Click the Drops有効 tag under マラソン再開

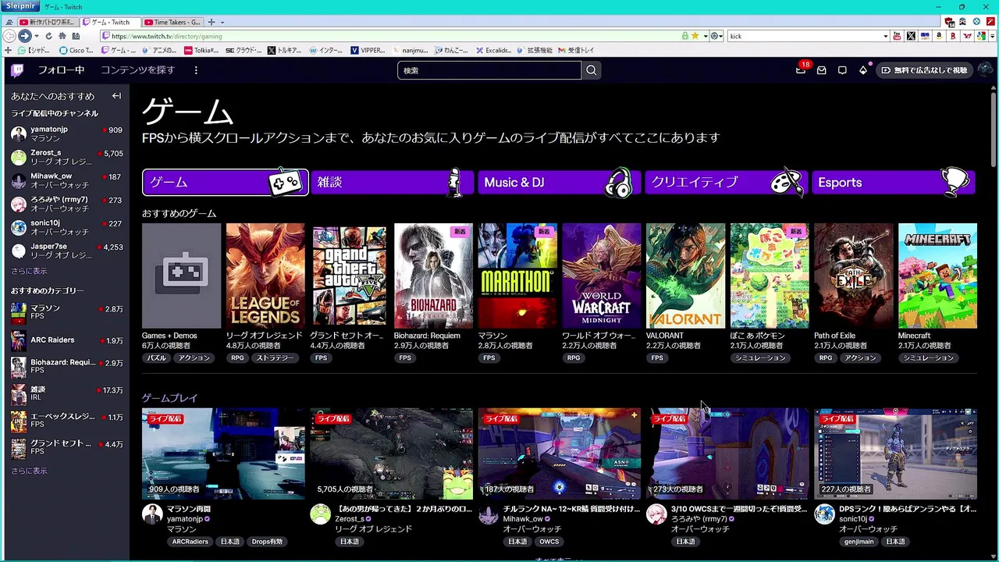click(267, 542)
